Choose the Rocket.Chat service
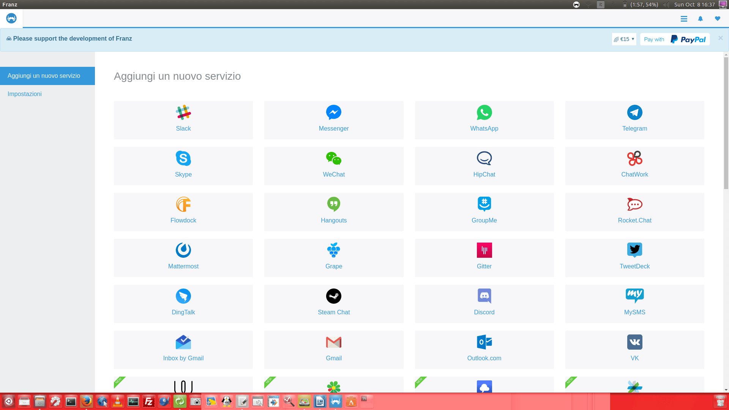 tap(634, 211)
